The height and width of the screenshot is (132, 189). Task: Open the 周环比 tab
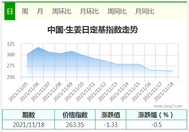(61, 11)
